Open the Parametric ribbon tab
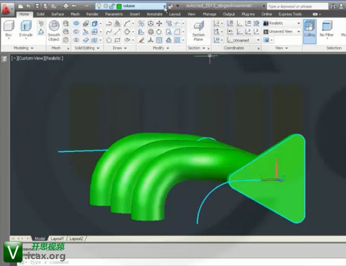Viewport: 346px width, 266px height. [x=115, y=14]
